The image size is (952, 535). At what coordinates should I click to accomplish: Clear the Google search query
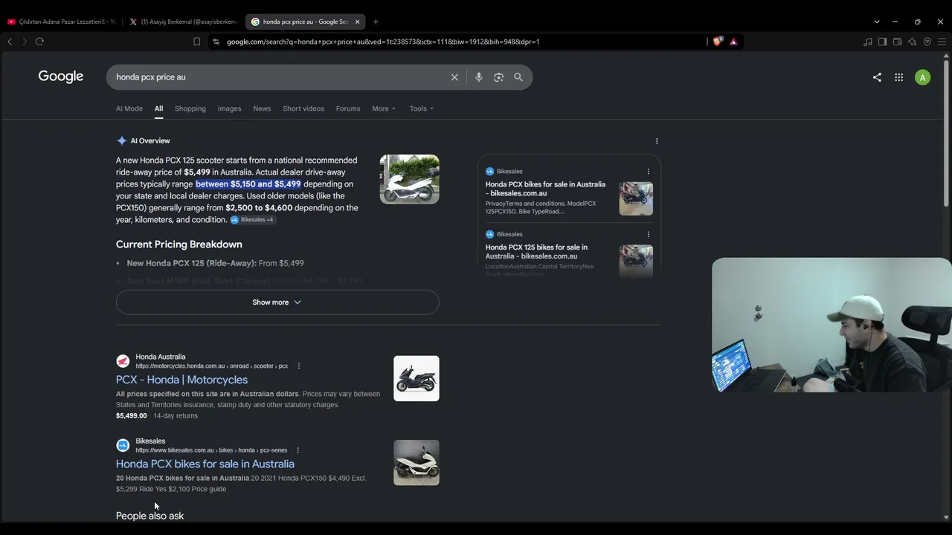tap(454, 77)
